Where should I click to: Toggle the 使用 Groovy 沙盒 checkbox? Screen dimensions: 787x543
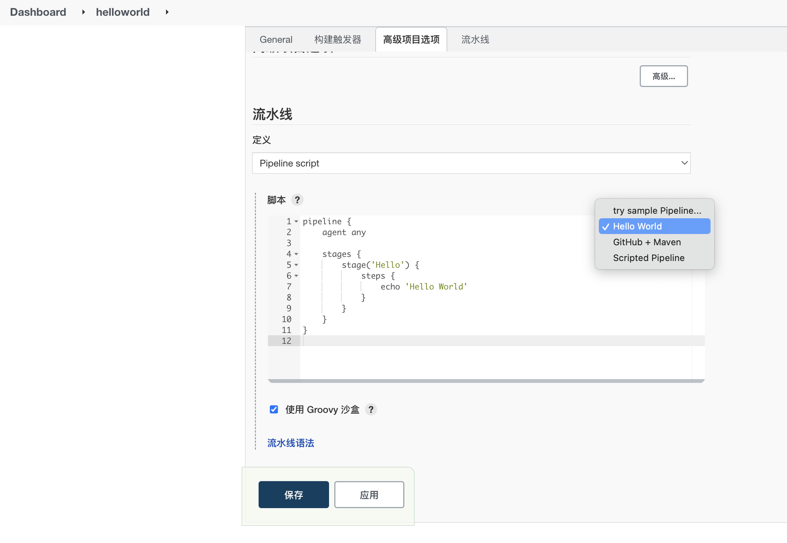[x=274, y=409]
